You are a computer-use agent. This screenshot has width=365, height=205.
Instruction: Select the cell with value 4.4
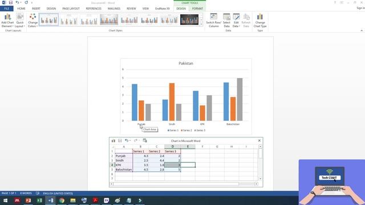156,161
